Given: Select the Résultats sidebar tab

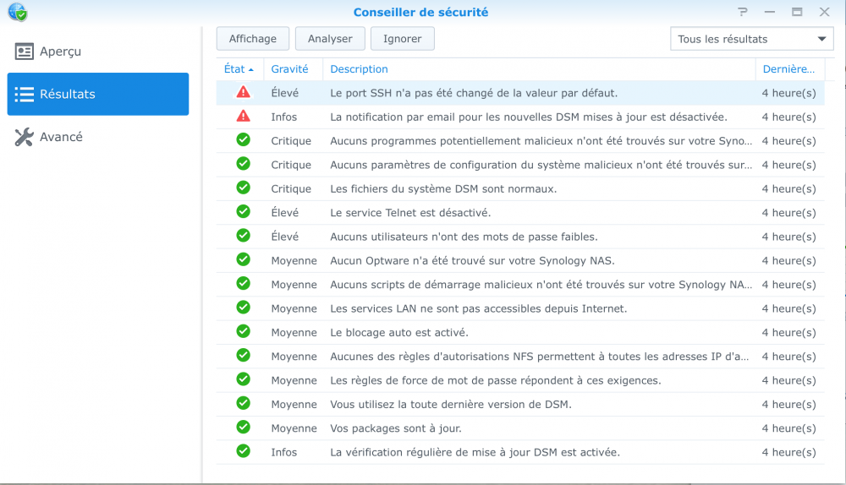Looking at the screenshot, I should tap(97, 95).
